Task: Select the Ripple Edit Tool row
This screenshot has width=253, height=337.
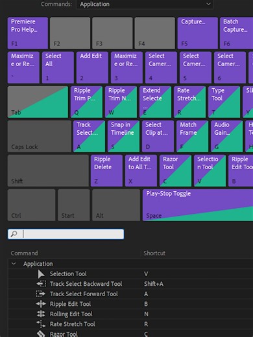Action: [130, 304]
